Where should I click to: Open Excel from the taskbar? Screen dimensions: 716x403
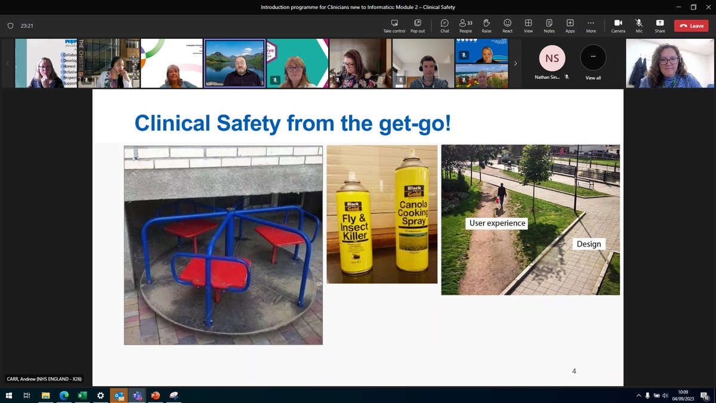[82, 395]
